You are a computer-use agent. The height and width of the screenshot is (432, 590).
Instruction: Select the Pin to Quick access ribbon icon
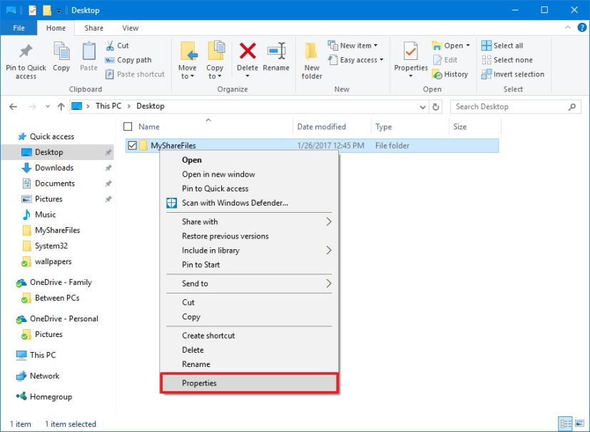click(25, 60)
